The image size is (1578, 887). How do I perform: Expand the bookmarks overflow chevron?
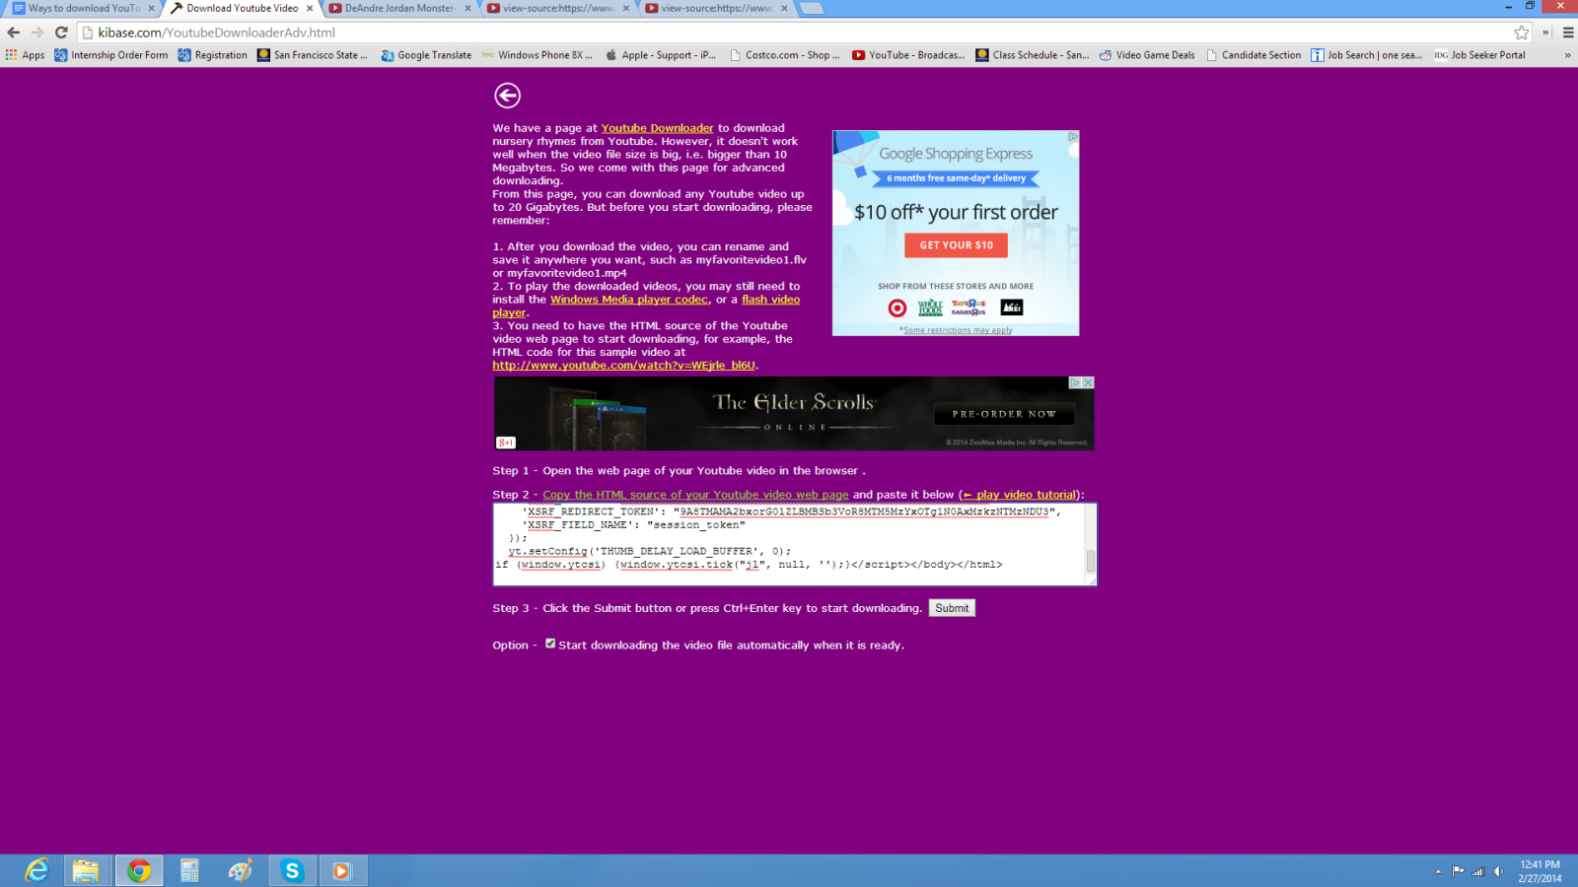coord(1567,55)
